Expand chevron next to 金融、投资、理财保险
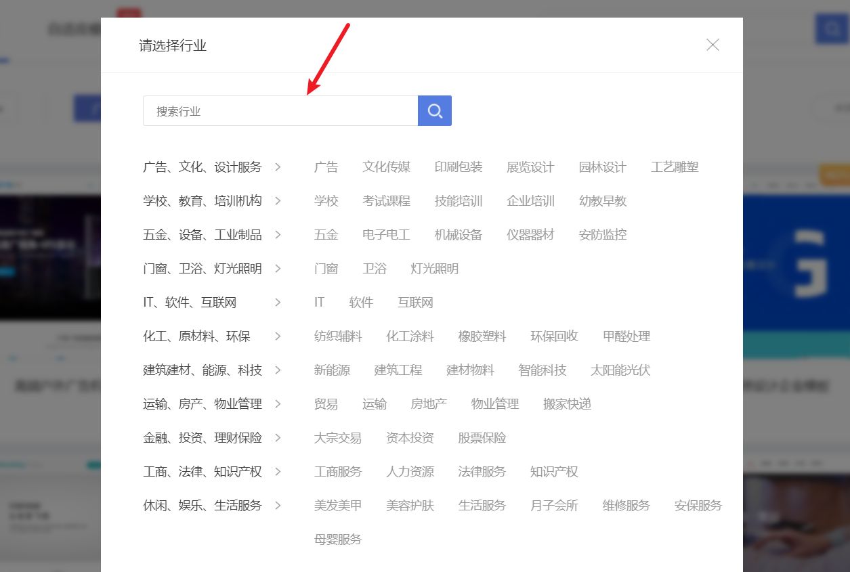Image resolution: width=850 pixels, height=572 pixels. pyautogui.click(x=278, y=438)
